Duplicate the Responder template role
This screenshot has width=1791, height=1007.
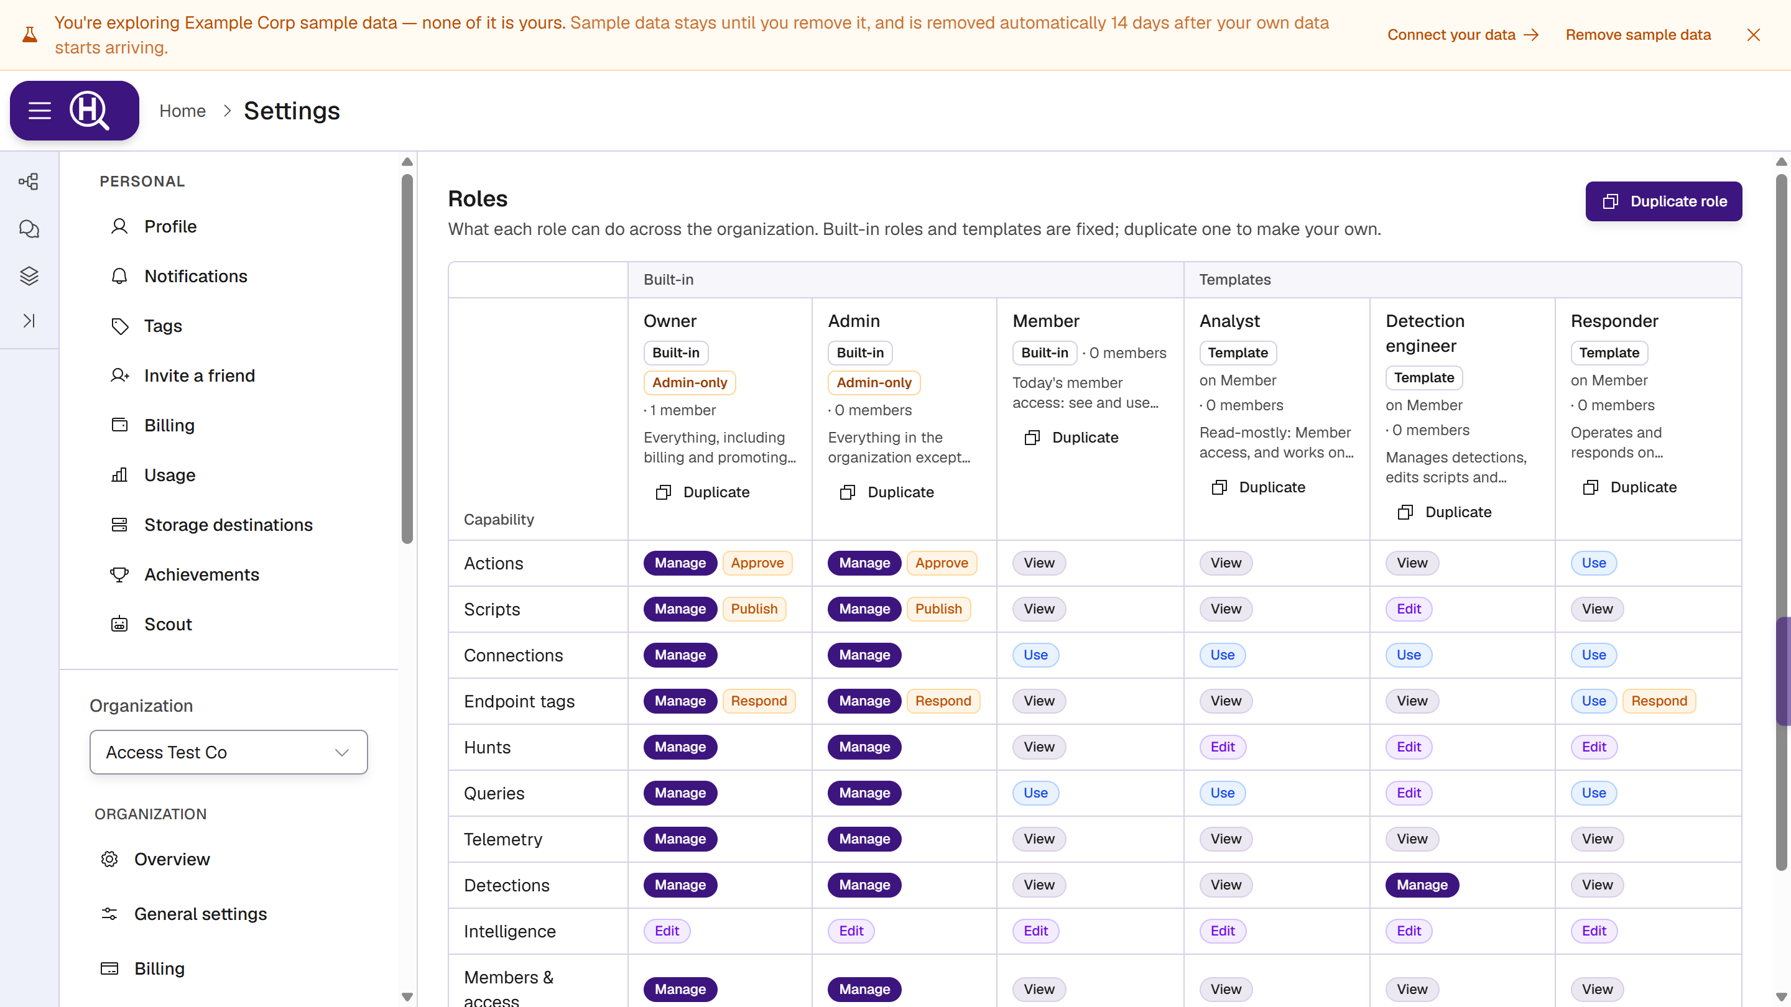coord(1630,487)
